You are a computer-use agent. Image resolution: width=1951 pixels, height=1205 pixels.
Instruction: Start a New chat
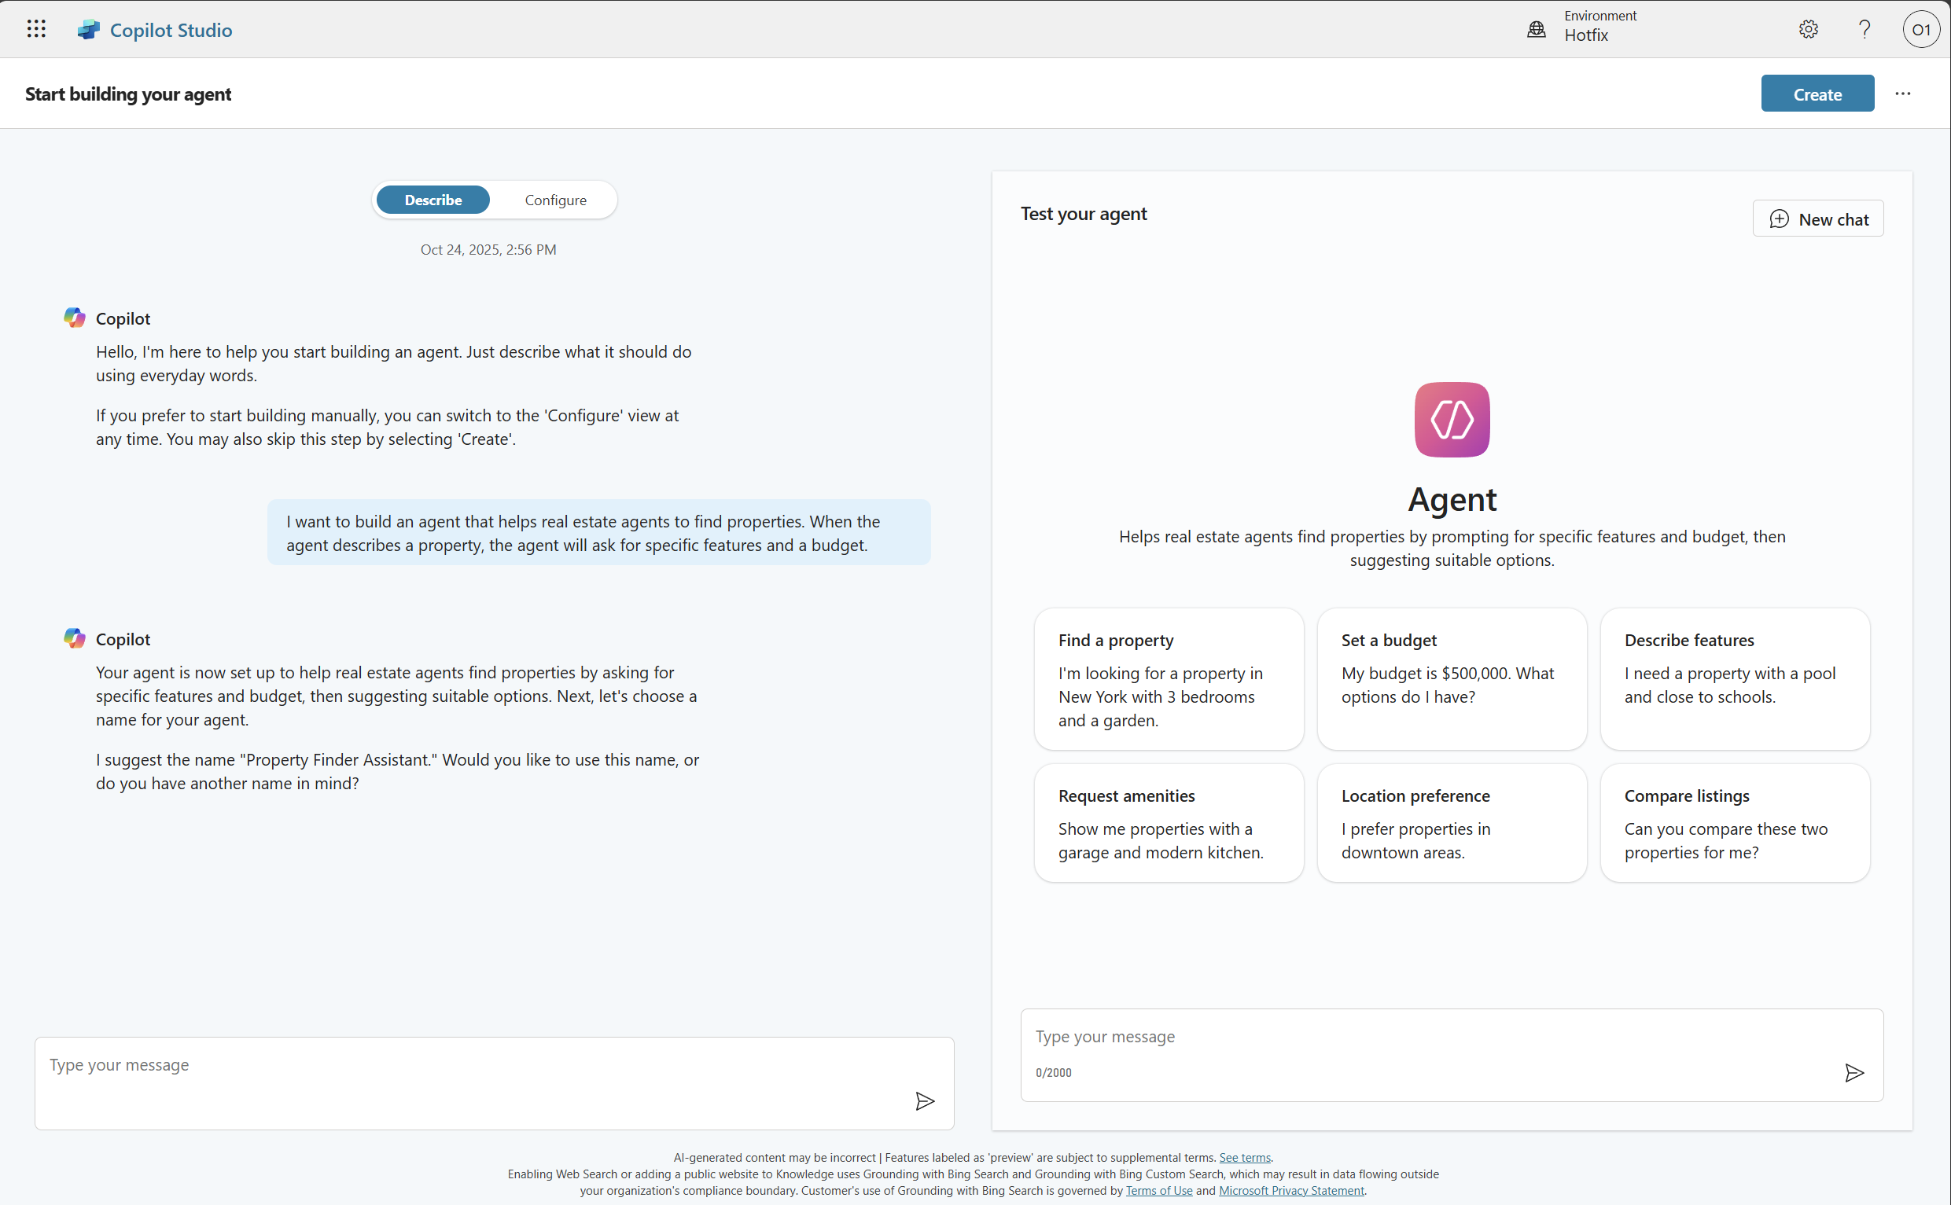coord(1817,219)
